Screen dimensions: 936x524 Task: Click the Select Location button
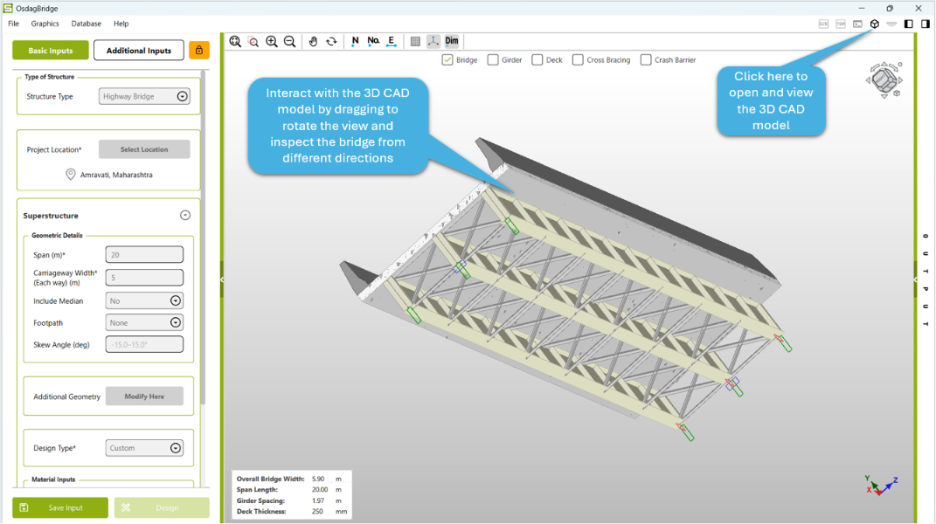pos(144,149)
